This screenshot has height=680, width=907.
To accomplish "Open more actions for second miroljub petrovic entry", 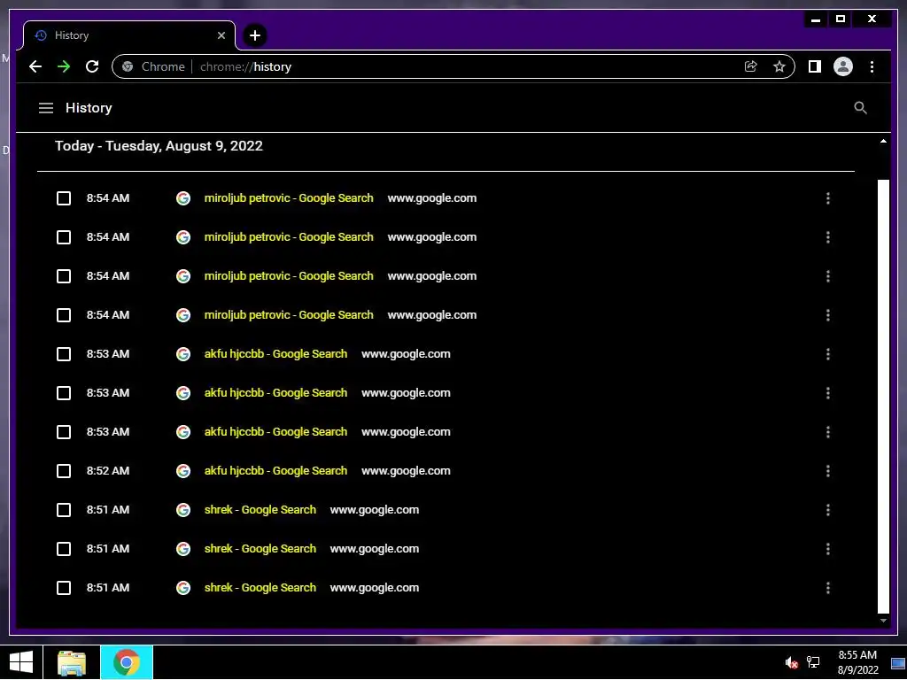I will pyautogui.click(x=828, y=237).
